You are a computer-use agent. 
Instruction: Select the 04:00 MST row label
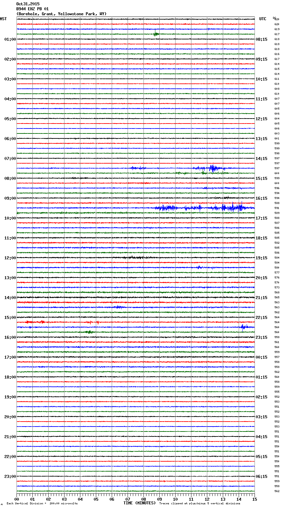tap(10, 99)
